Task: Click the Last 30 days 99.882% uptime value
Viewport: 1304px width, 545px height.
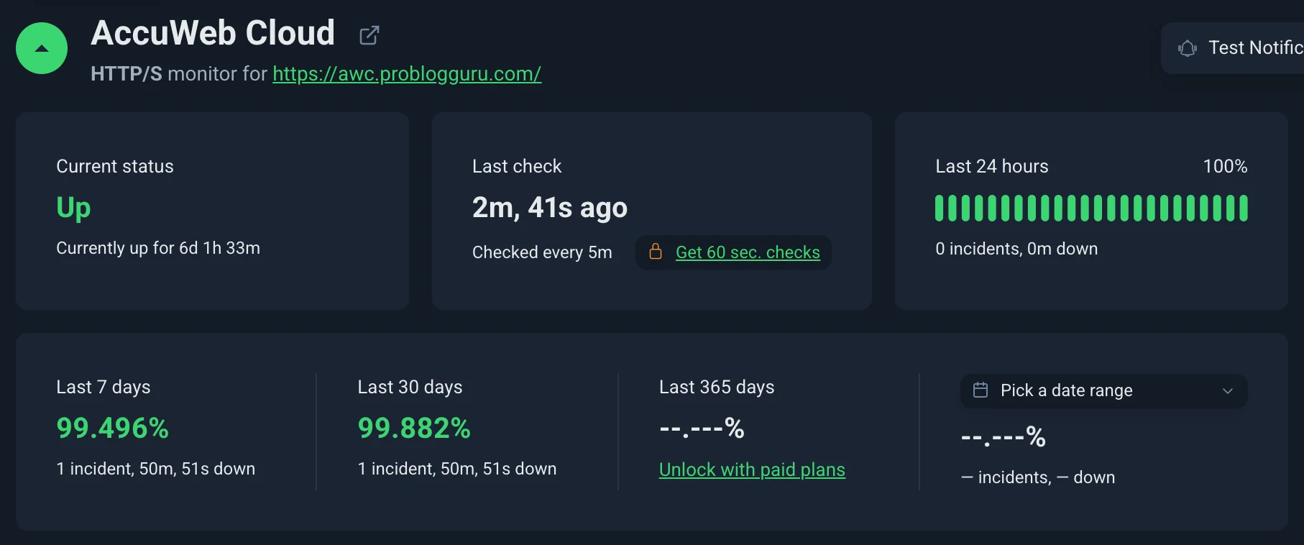Action: [414, 429]
